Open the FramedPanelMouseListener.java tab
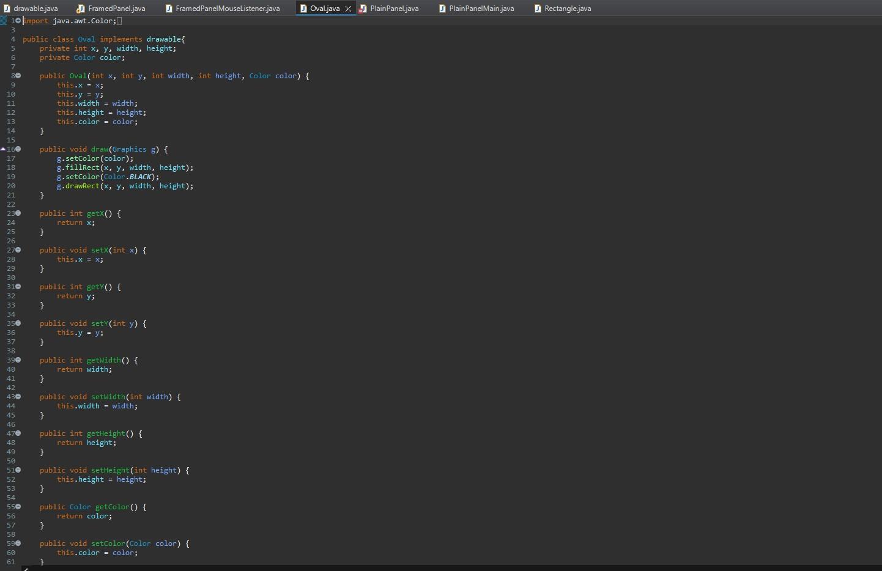Viewport: 882px width, 571px height. pos(223,9)
